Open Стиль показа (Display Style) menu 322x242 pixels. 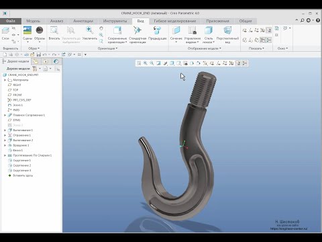coord(209,34)
